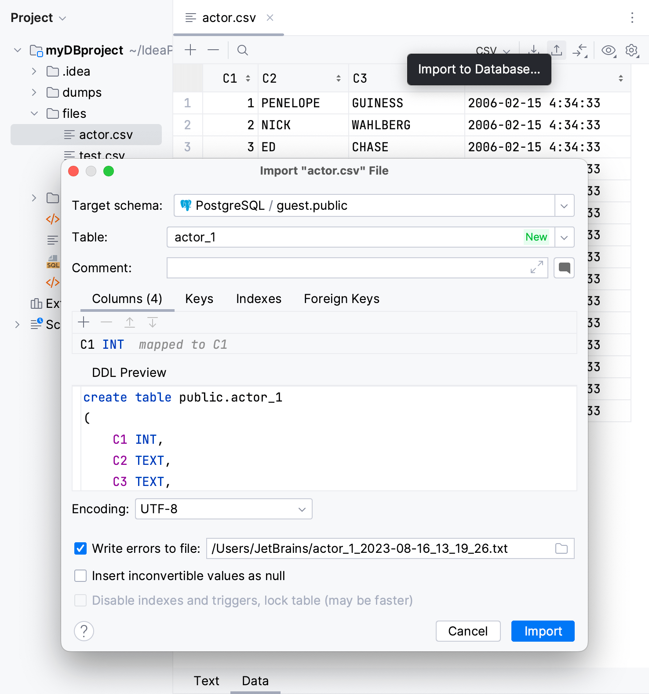Click the search magnifier icon in editor toolbar

click(242, 50)
